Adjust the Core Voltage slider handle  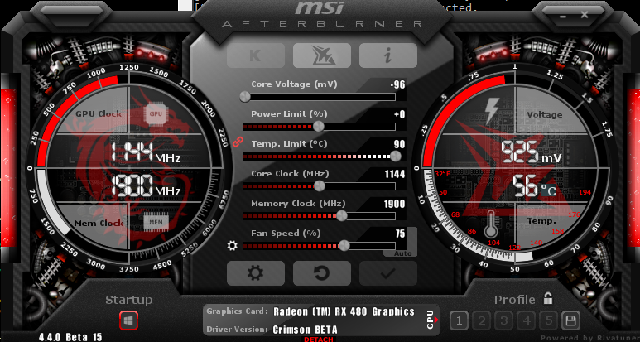[245, 97]
